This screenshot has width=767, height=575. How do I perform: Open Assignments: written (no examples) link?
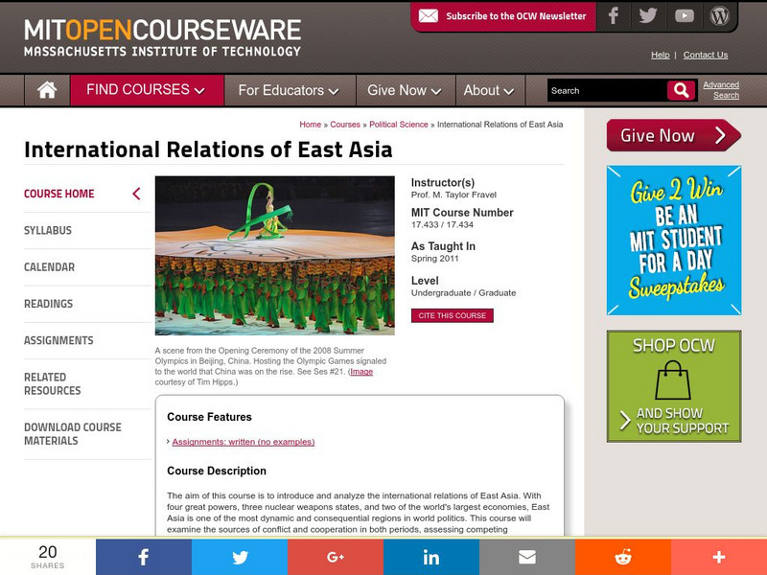[244, 442]
